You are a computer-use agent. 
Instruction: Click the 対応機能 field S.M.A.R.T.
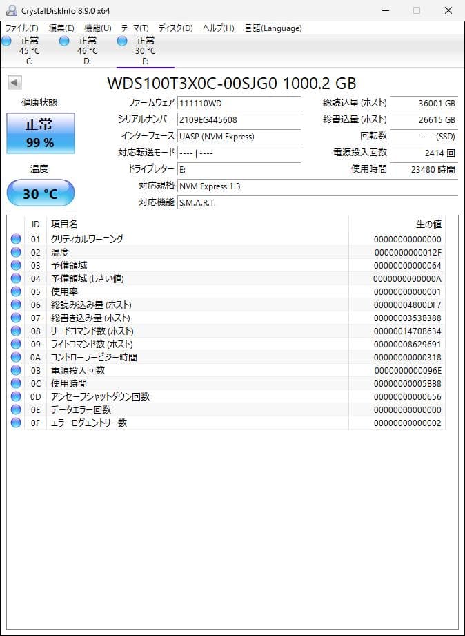318,202
